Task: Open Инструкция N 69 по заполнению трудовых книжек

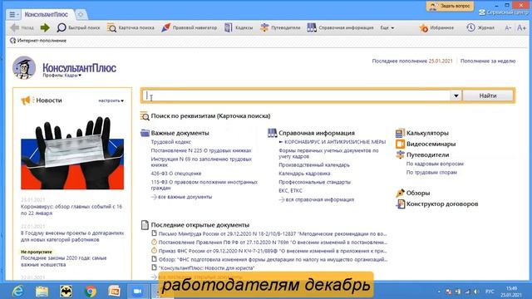Action: 201,162
